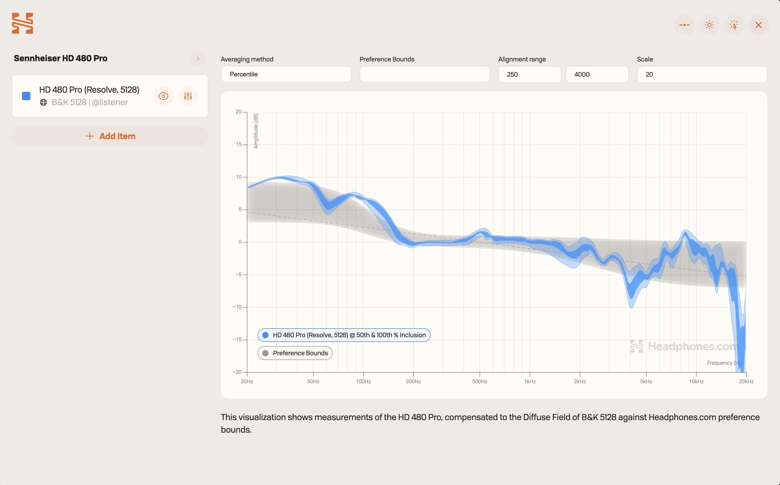Image resolution: width=780 pixels, height=485 pixels.
Task: Open the EQ sliders settings icon
Action: click(x=188, y=96)
